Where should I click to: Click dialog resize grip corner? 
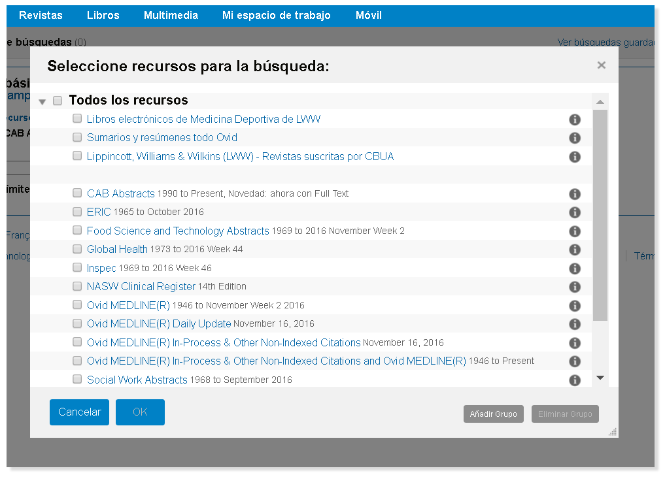613,432
